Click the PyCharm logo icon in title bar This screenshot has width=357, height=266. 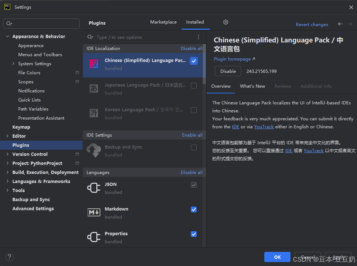[7, 7]
